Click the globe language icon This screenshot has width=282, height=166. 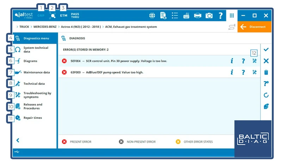[152, 15]
